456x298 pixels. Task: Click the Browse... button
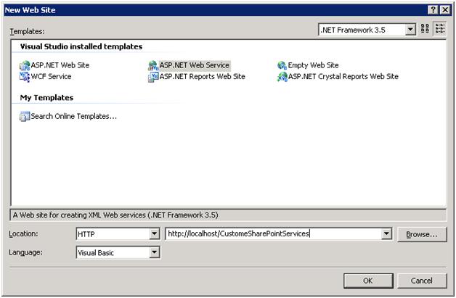click(422, 234)
